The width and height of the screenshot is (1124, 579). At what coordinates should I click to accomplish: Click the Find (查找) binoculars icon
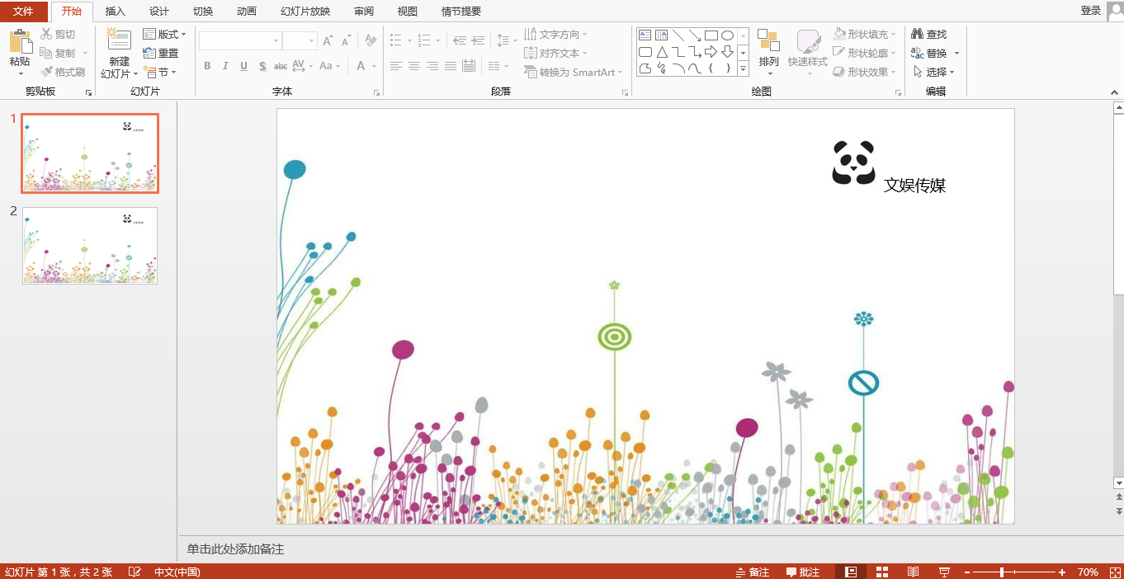[x=917, y=34]
